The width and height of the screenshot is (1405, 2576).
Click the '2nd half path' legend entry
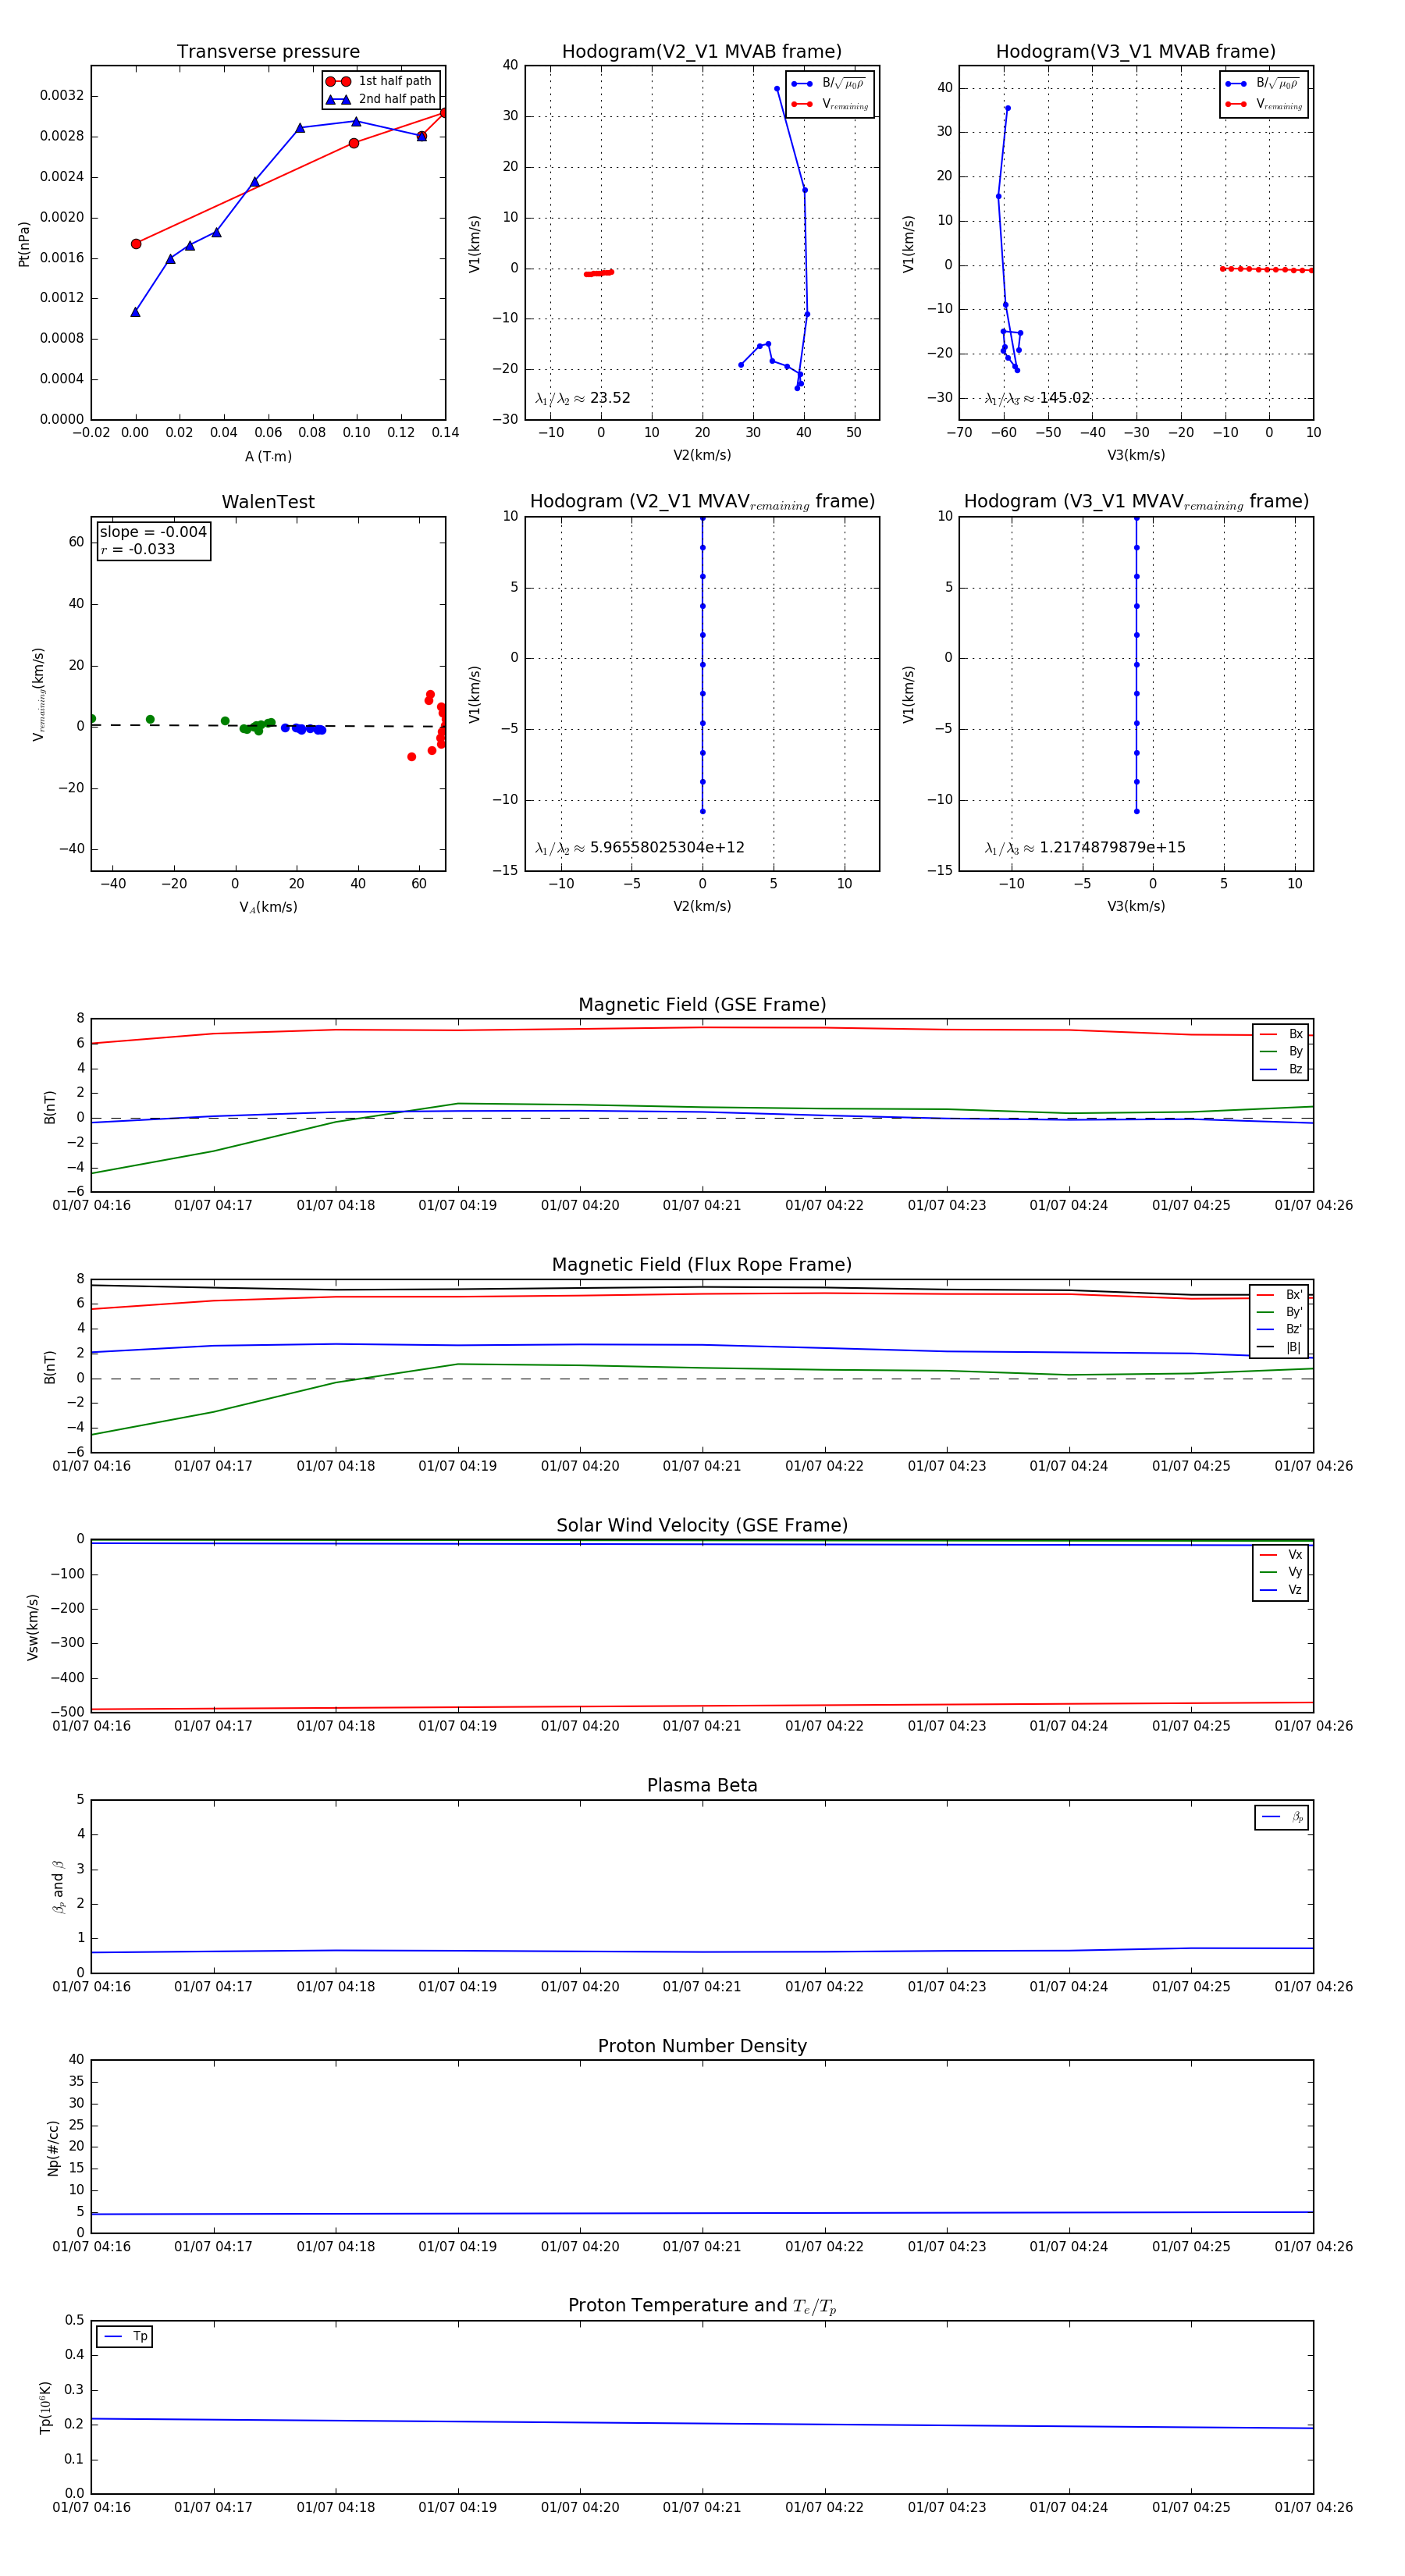380,99
